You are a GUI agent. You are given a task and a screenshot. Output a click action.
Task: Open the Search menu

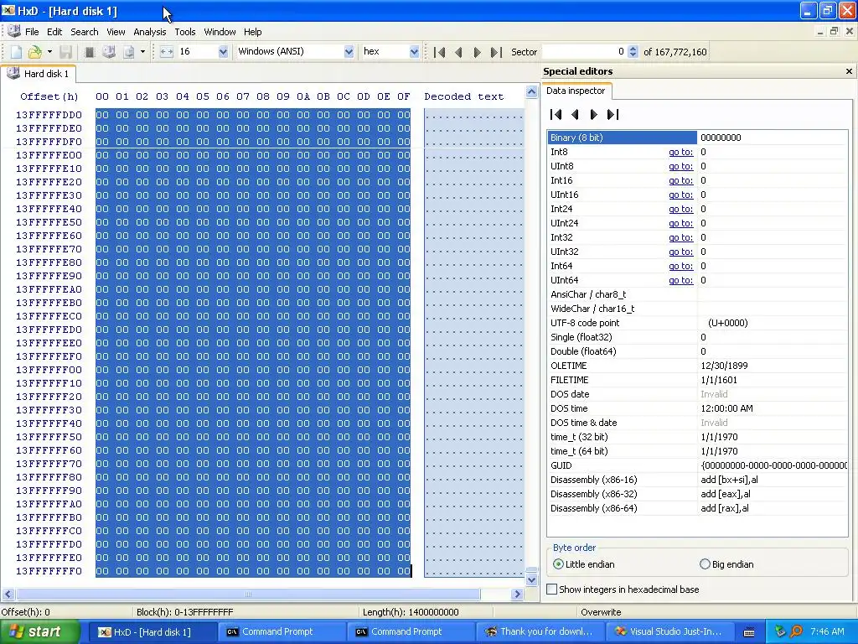85,32
